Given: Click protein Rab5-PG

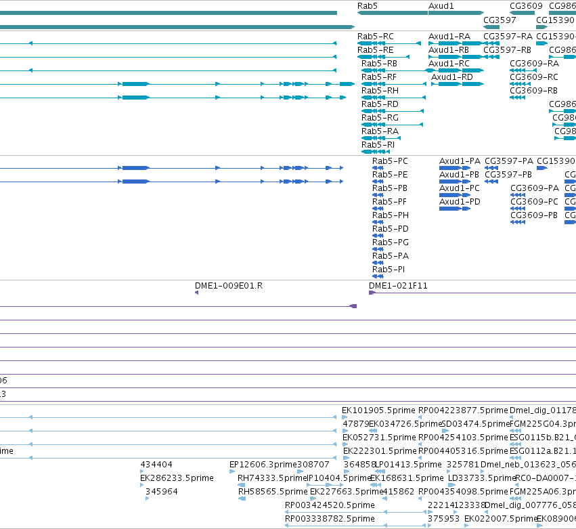Looking at the screenshot, I should click(x=391, y=243).
